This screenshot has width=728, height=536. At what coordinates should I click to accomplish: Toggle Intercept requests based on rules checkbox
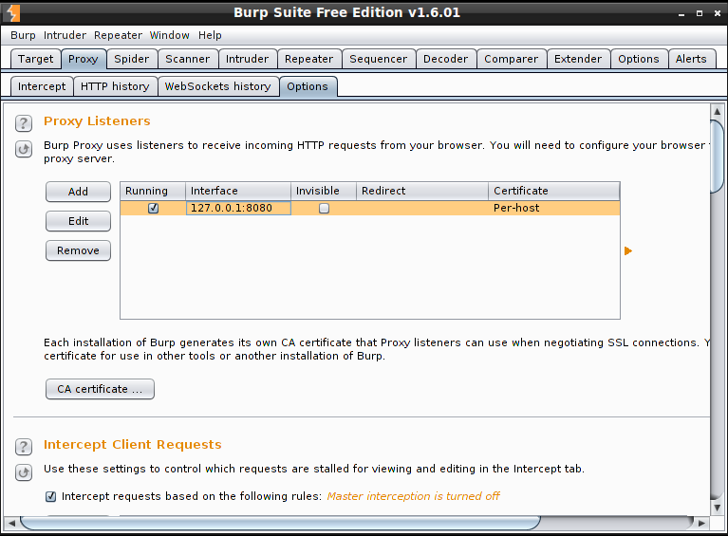[x=50, y=496]
